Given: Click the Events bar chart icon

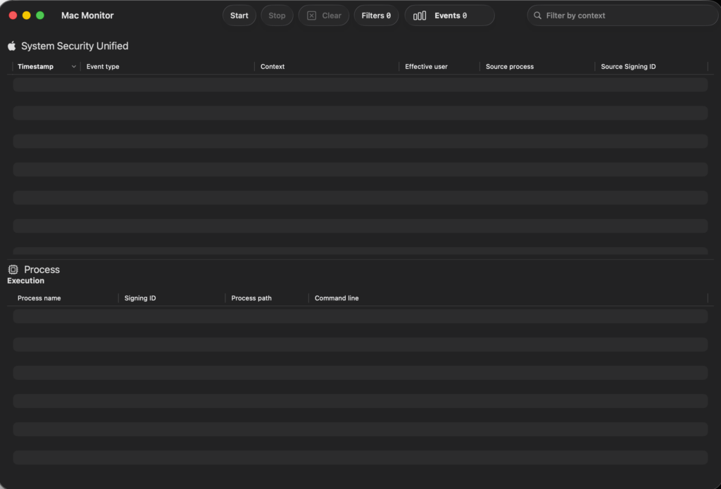Looking at the screenshot, I should (x=420, y=15).
